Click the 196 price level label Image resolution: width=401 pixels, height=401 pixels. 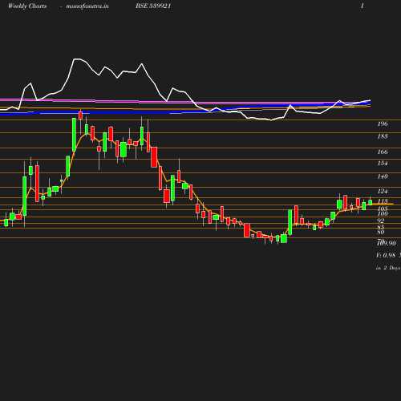click(x=383, y=124)
